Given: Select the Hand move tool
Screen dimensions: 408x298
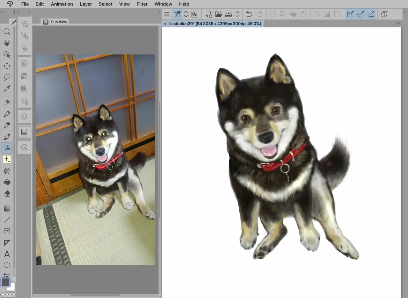Looking at the screenshot, I should (7, 43).
